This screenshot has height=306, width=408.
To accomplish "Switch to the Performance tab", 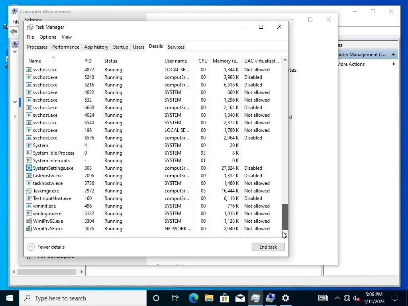I will (66, 47).
